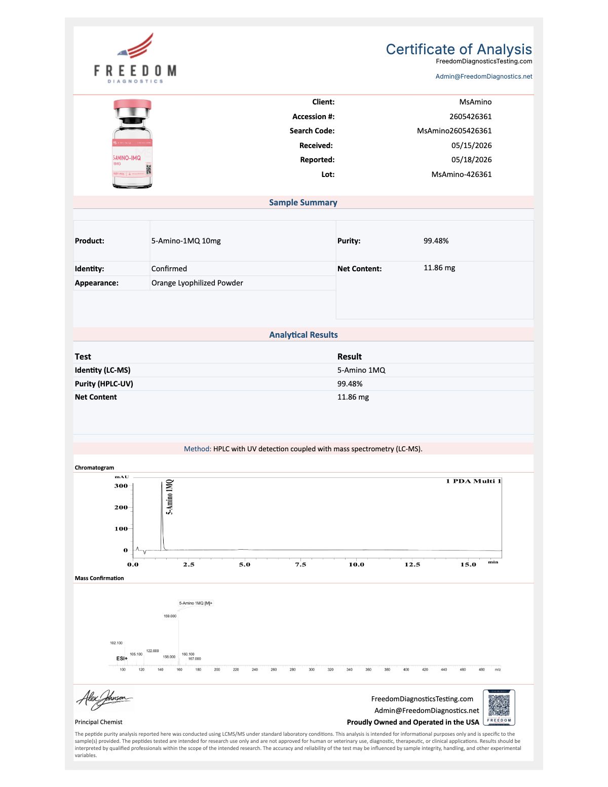Click the Proudly Owned and Operated in the USA text
The height and width of the screenshot is (787, 608).
[413, 722]
